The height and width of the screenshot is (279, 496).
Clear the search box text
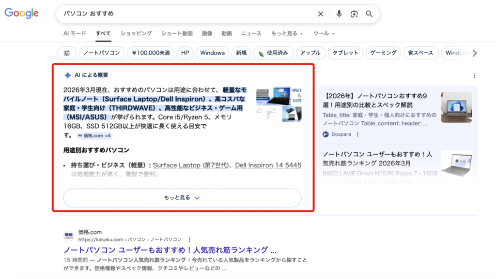(x=321, y=14)
